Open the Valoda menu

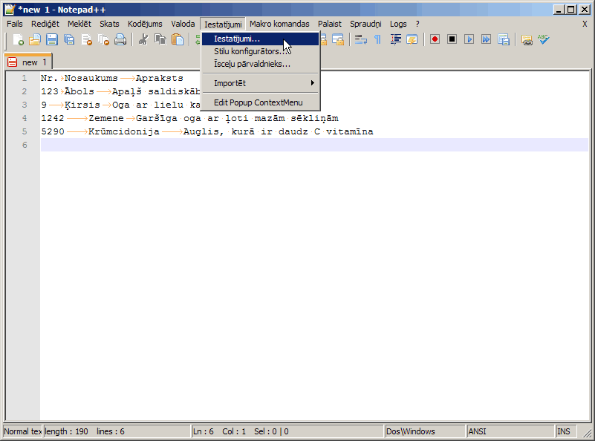tap(183, 24)
